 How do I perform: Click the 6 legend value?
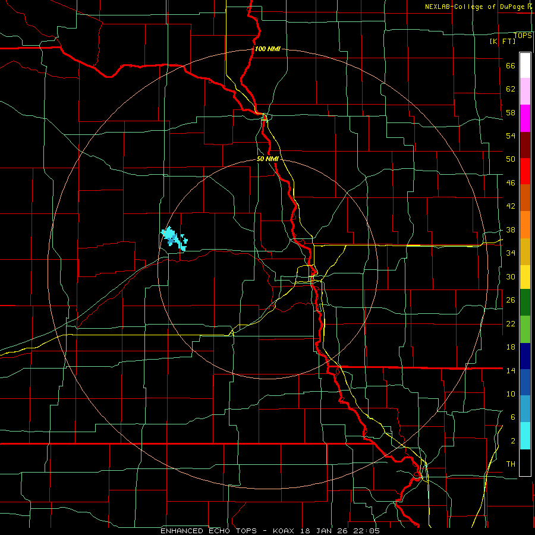click(x=513, y=417)
